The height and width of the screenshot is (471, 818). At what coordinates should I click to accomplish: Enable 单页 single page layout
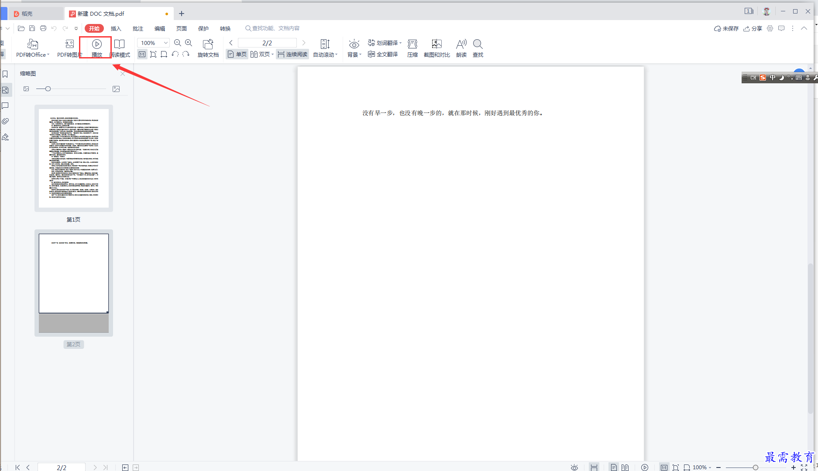click(x=237, y=54)
